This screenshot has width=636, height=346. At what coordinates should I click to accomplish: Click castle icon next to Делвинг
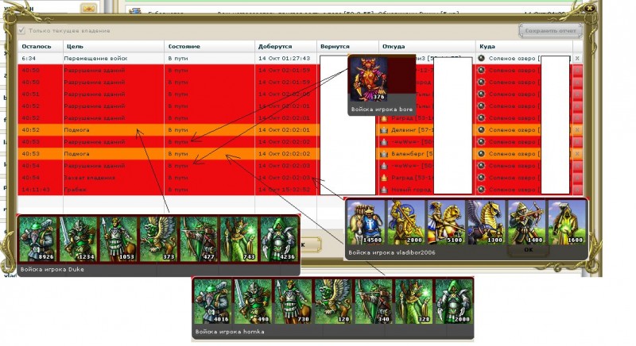[x=384, y=130]
